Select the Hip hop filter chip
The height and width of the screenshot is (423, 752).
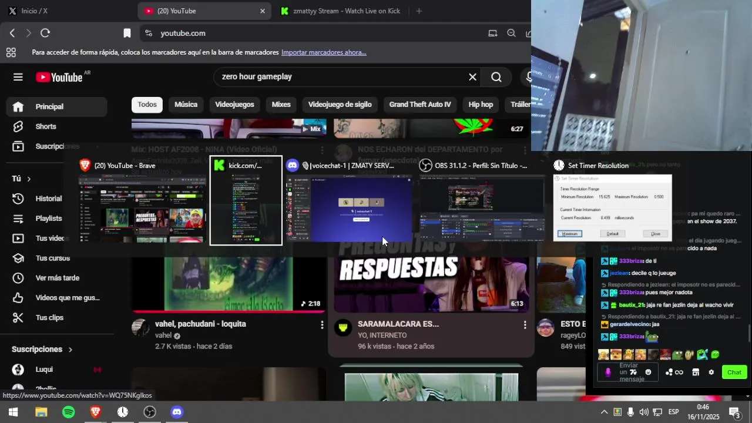[481, 105]
